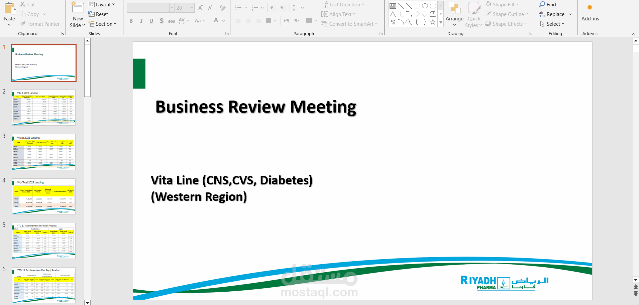The height and width of the screenshot is (305, 639).
Task: Open Convert to SmartArt menu
Action: point(349,24)
